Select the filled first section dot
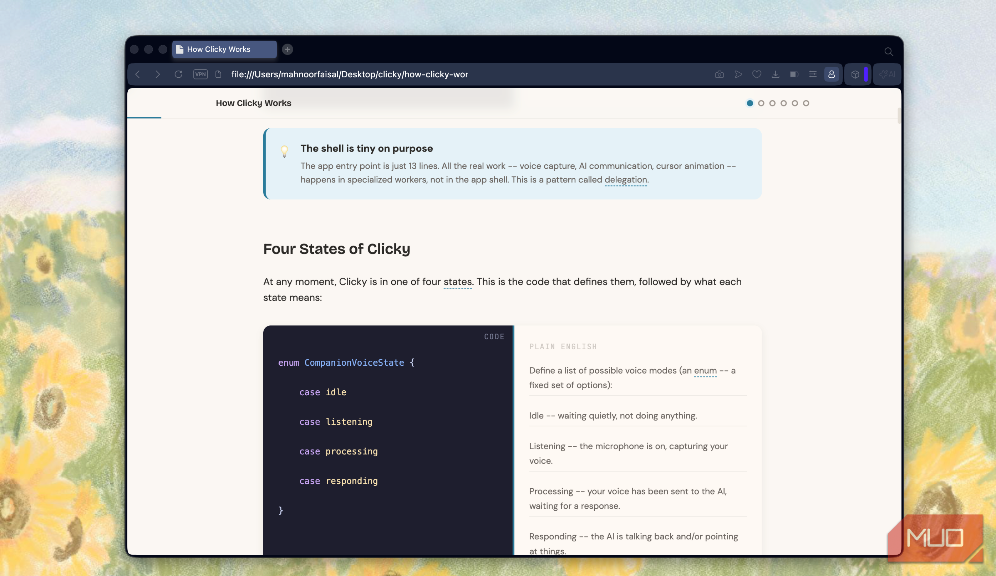 [750, 103]
